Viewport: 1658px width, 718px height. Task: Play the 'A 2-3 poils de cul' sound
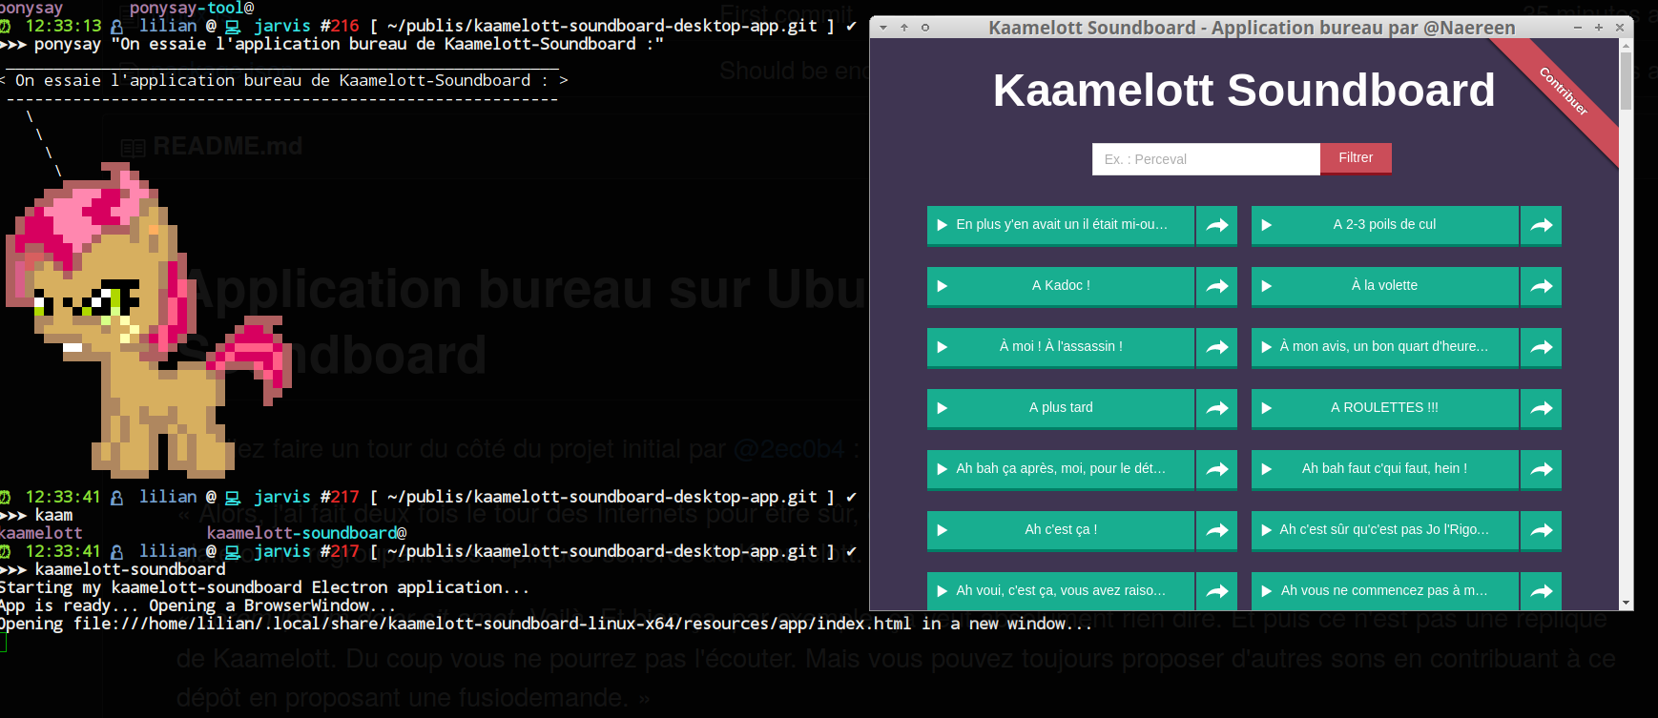pyautogui.click(x=1384, y=225)
